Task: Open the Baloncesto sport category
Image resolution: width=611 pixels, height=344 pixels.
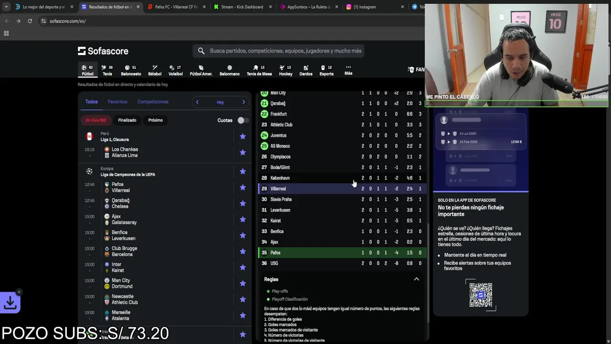Action: [x=131, y=70]
